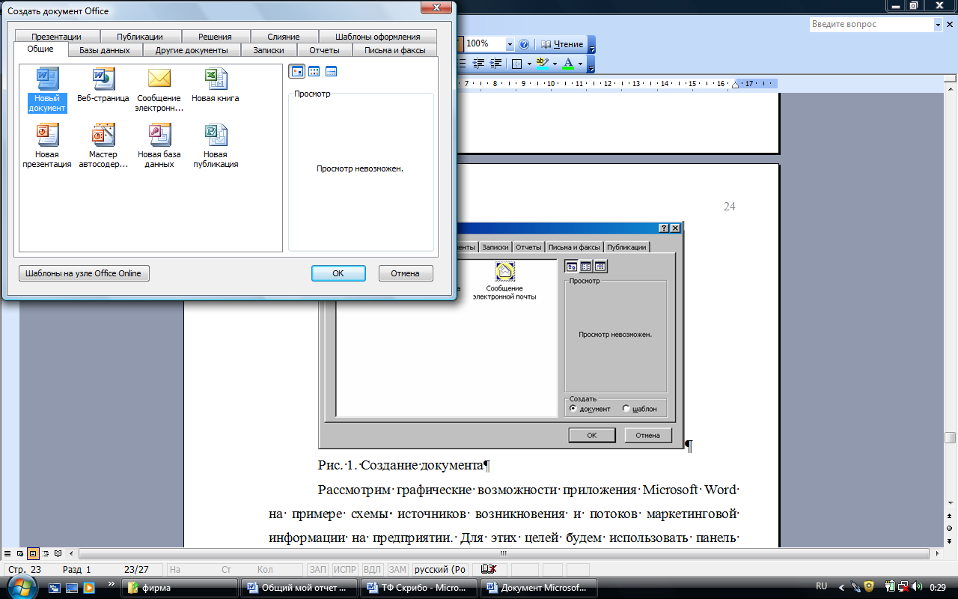Image resolution: width=958 pixels, height=599 pixels.
Task: Select the Общие tab
Action: click(40, 49)
